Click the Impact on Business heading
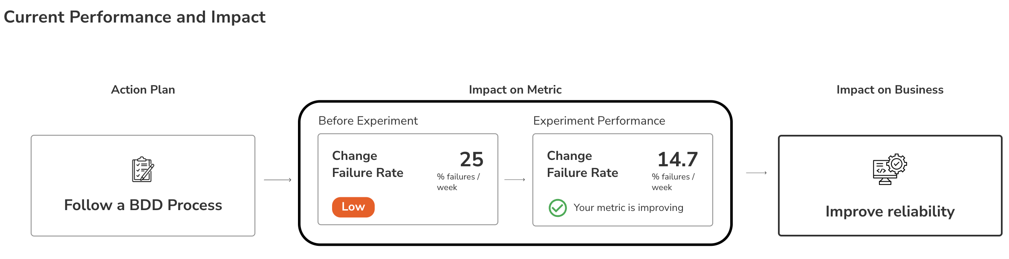Viewport: 1009px width, 259px height. pos(890,90)
